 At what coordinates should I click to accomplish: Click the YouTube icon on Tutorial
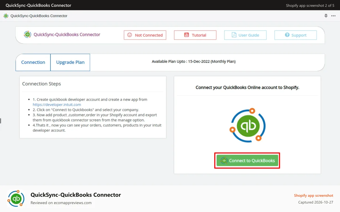tap(186, 35)
